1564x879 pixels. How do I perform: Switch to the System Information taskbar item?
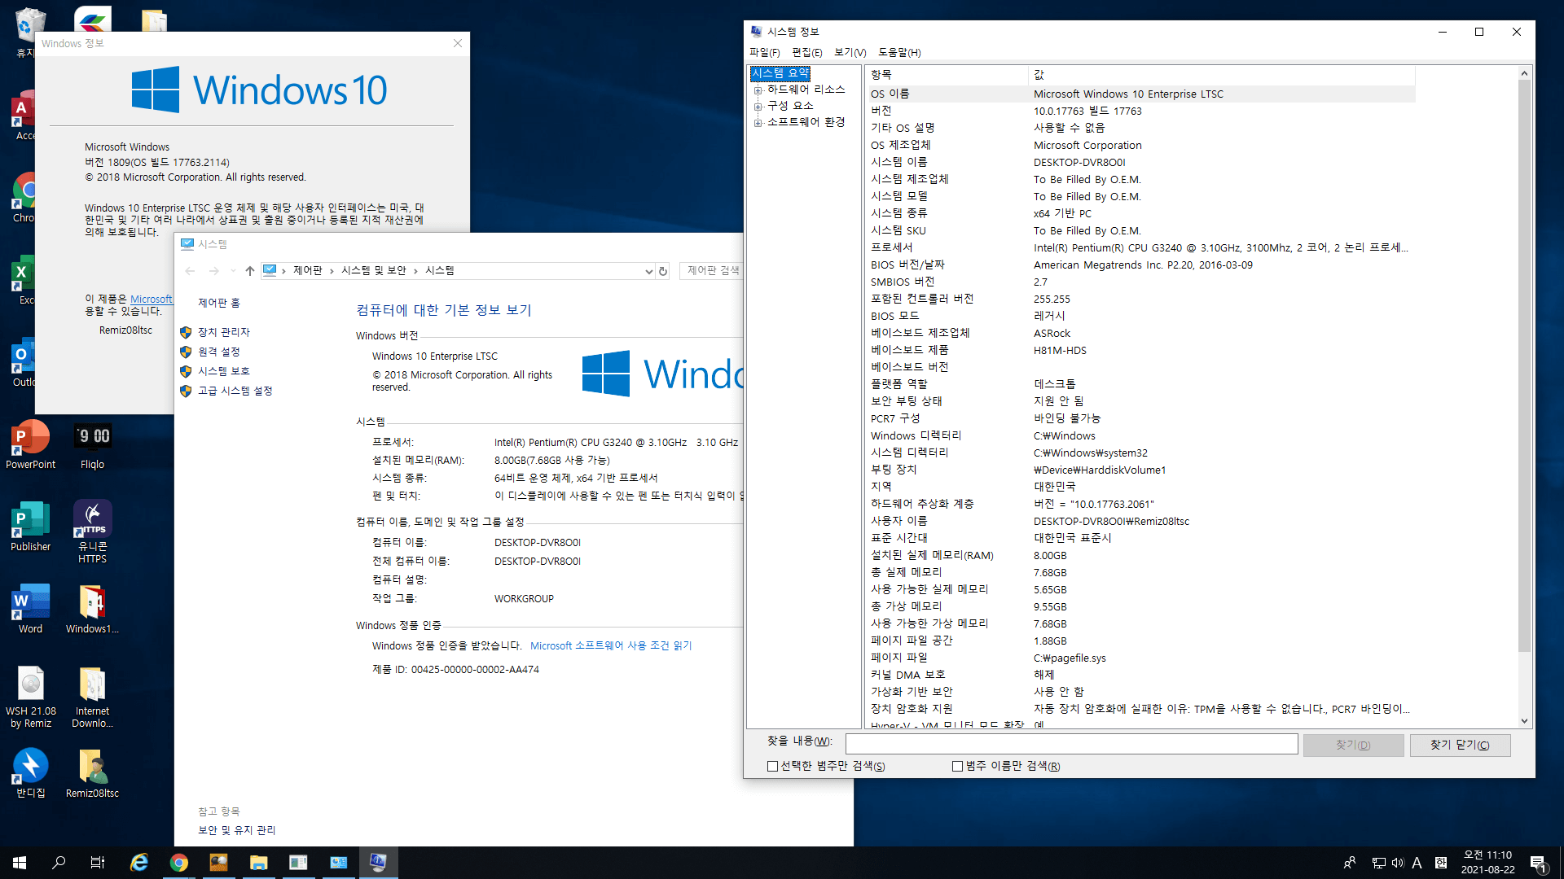(378, 863)
